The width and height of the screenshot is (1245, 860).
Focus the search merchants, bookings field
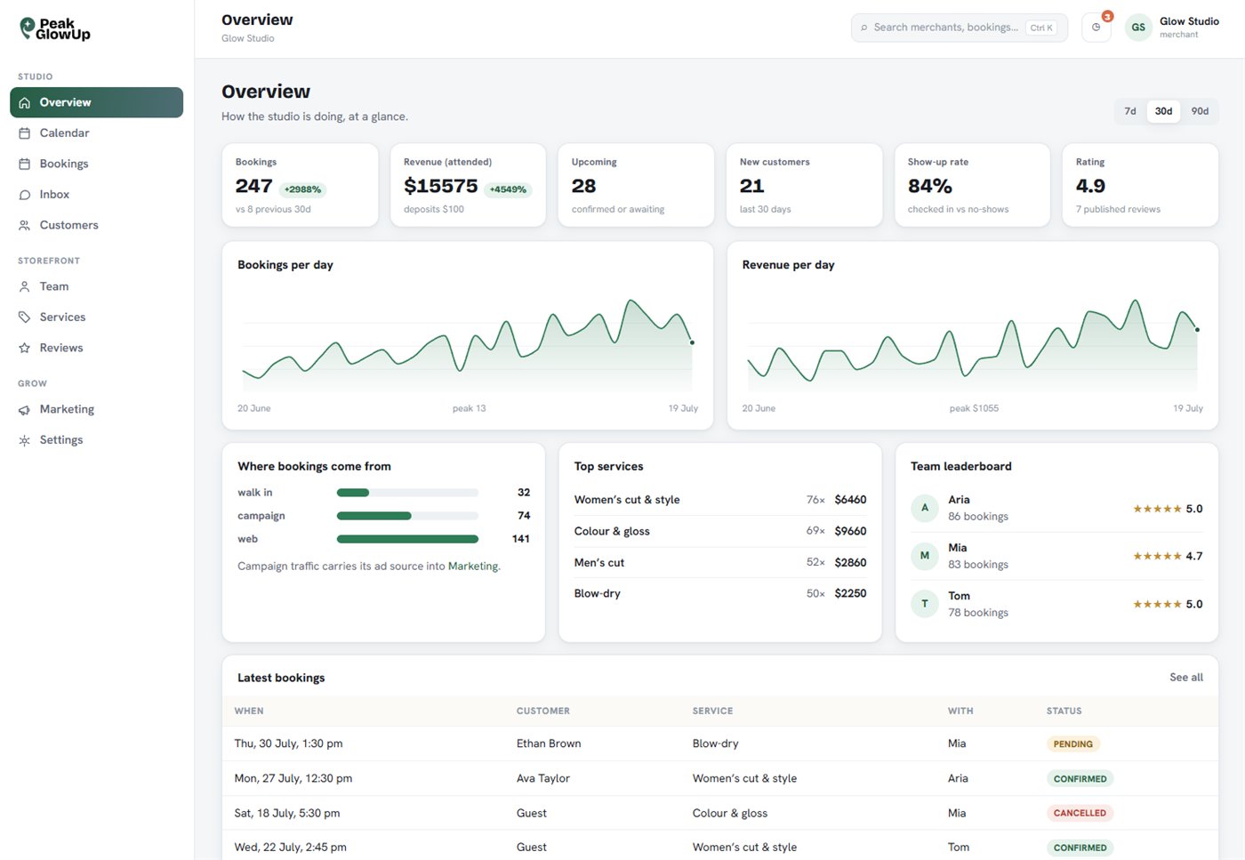pyautogui.click(x=959, y=28)
